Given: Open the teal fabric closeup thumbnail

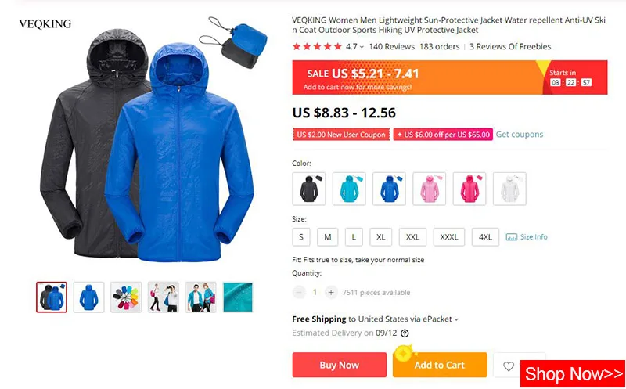Looking at the screenshot, I should [238, 297].
